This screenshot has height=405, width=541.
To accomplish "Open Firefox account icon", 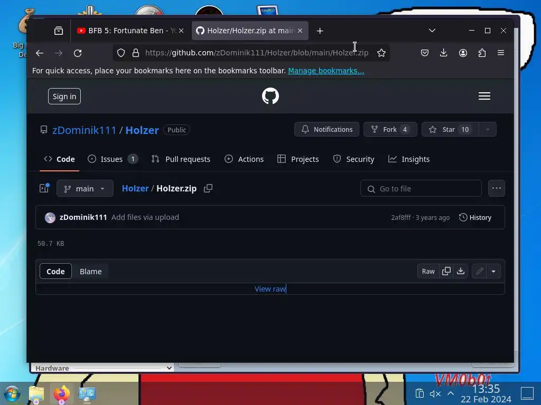I will pyautogui.click(x=463, y=53).
